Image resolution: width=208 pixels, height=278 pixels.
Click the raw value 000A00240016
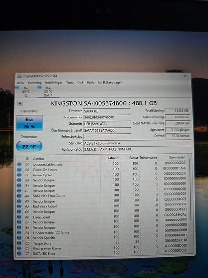[176, 240]
